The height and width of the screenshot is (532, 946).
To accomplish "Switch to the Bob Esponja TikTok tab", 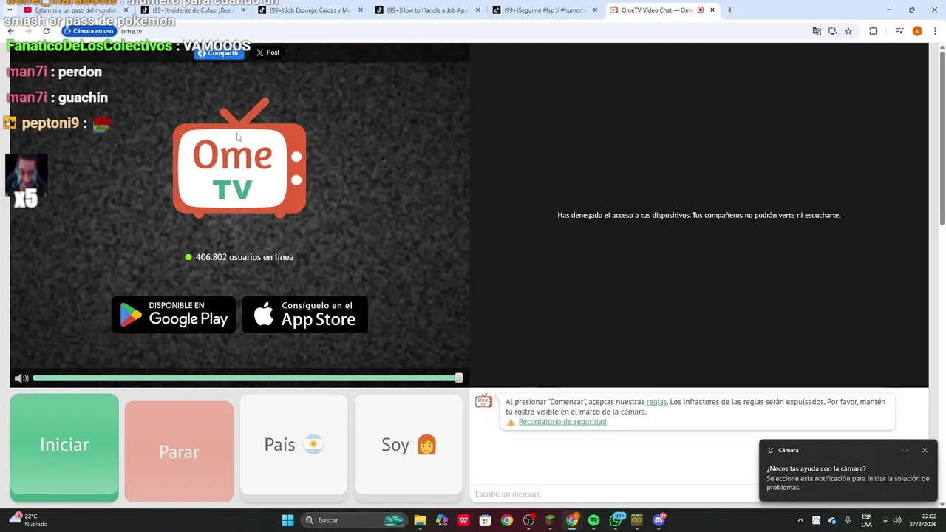I will tap(310, 10).
